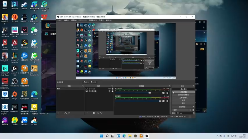Open taskbar Search icon
Viewport: 248px width, 139px height.
[x=107, y=136]
